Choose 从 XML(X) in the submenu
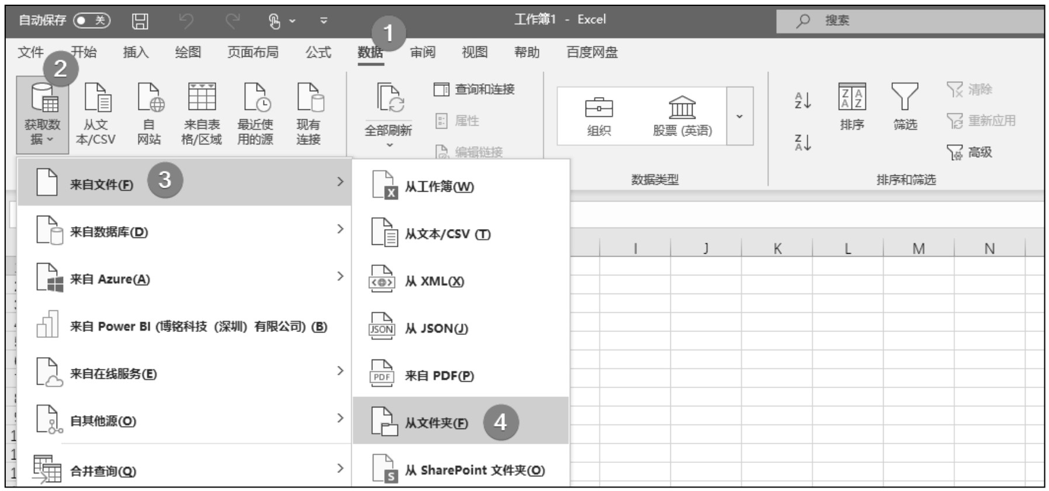Viewport: 1049px width, 491px height. [461, 281]
